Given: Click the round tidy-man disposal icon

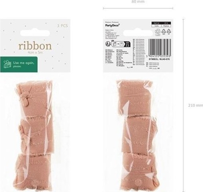Looking at the screenshot, I should [x=108, y=44].
